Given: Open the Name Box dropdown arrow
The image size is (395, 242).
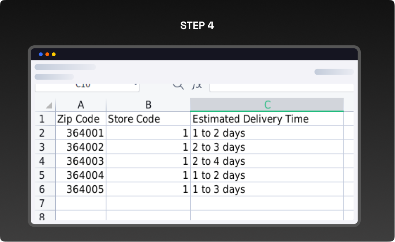Looking at the screenshot, I should pos(135,85).
